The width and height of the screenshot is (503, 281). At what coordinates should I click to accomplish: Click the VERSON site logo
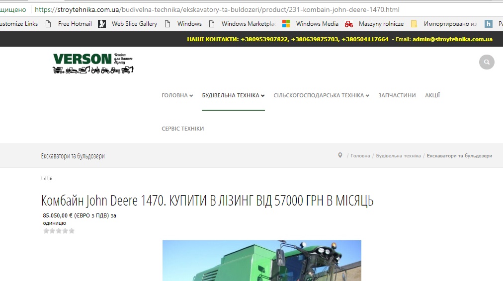[93, 64]
